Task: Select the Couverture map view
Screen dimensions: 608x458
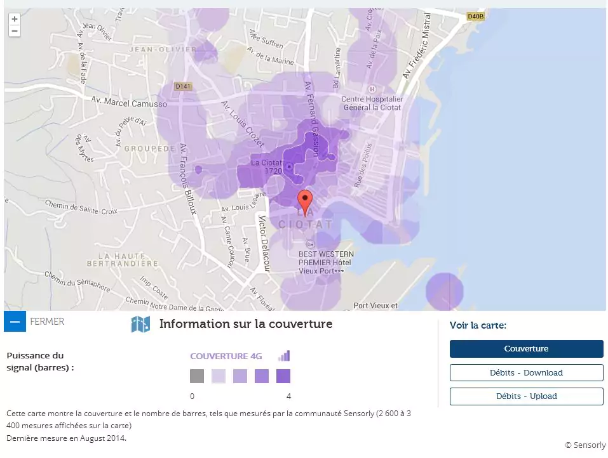Action: [x=526, y=349]
